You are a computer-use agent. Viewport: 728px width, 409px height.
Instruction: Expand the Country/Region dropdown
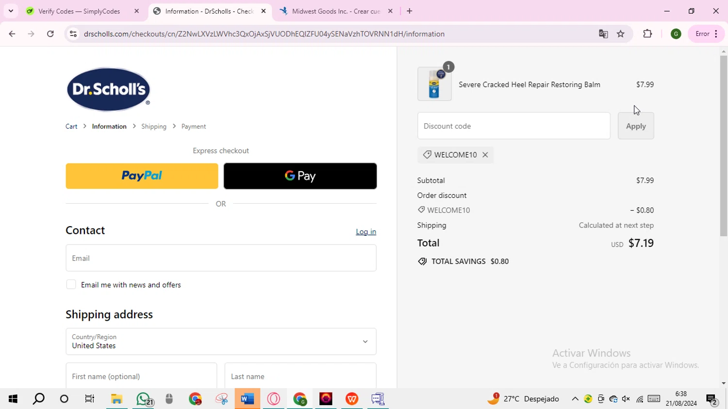[x=221, y=342]
